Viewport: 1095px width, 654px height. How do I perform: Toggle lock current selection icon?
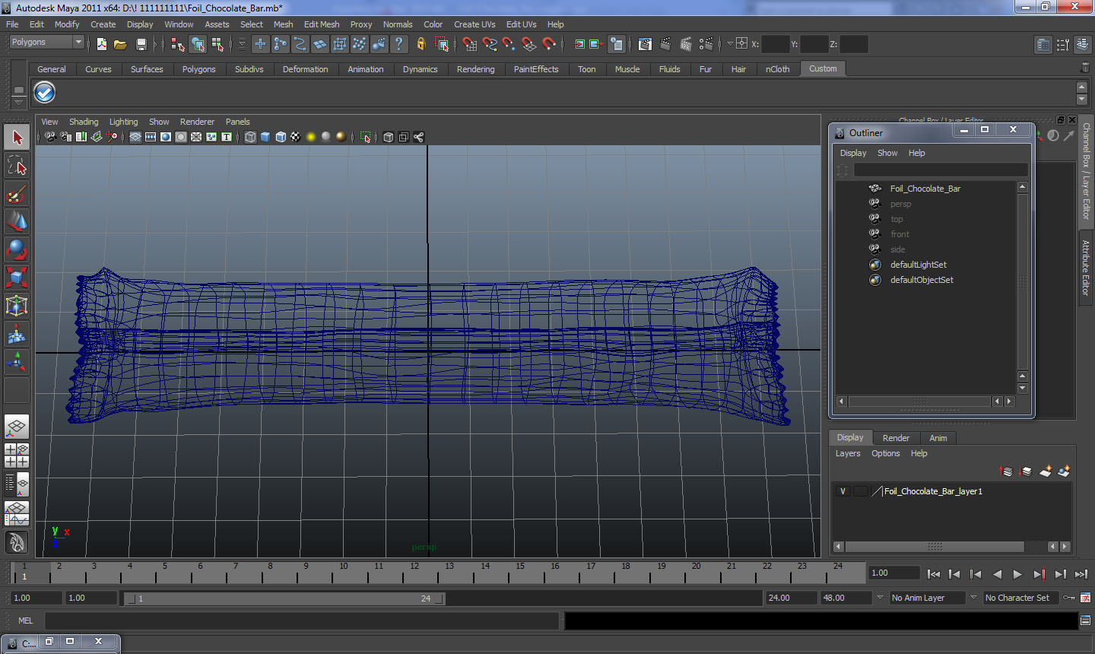pyautogui.click(x=421, y=44)
